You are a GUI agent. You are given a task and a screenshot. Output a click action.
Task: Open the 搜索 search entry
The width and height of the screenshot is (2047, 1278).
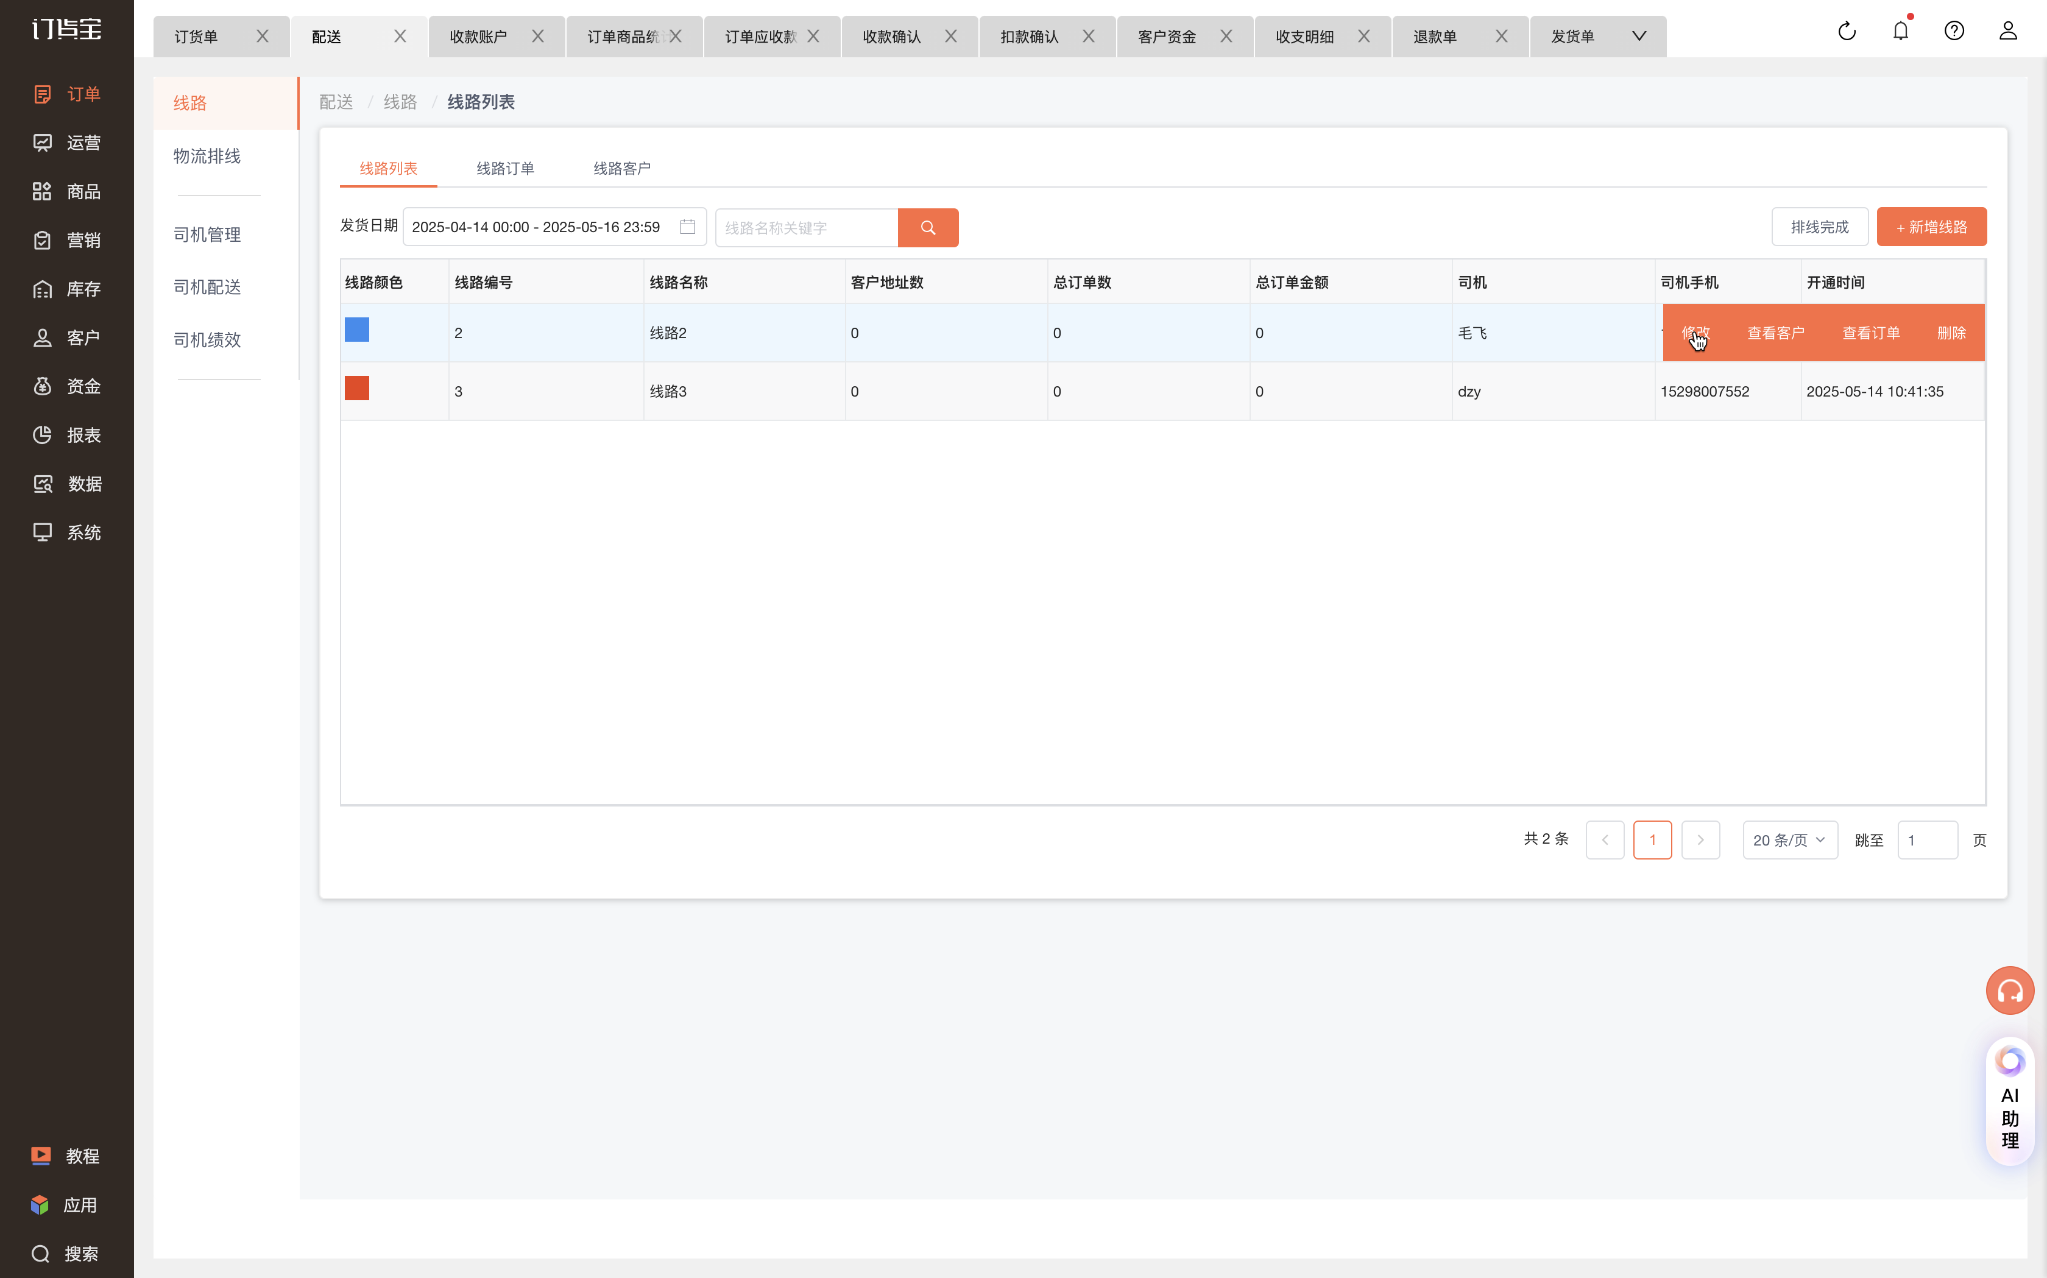(65, 1254)
